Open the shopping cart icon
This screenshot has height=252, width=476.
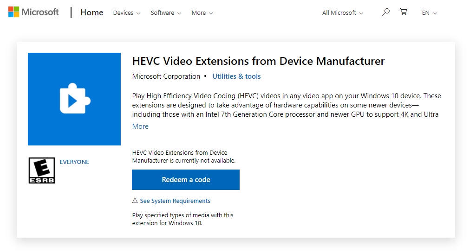pos(404,12)
